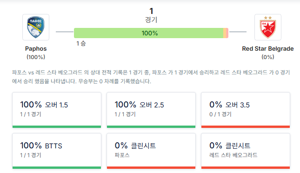Click the pink loss segment of bar
This screenshot has width=300, height=173.
227,33
